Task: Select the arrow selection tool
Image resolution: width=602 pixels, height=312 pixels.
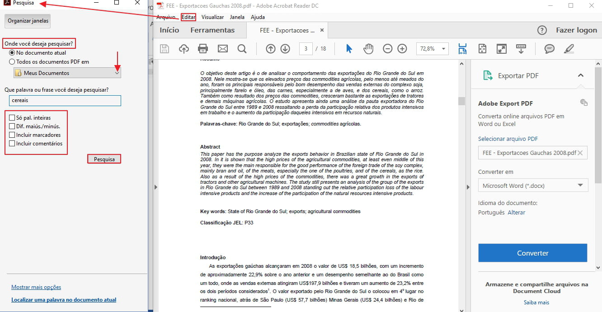Action: coord(349,48)
